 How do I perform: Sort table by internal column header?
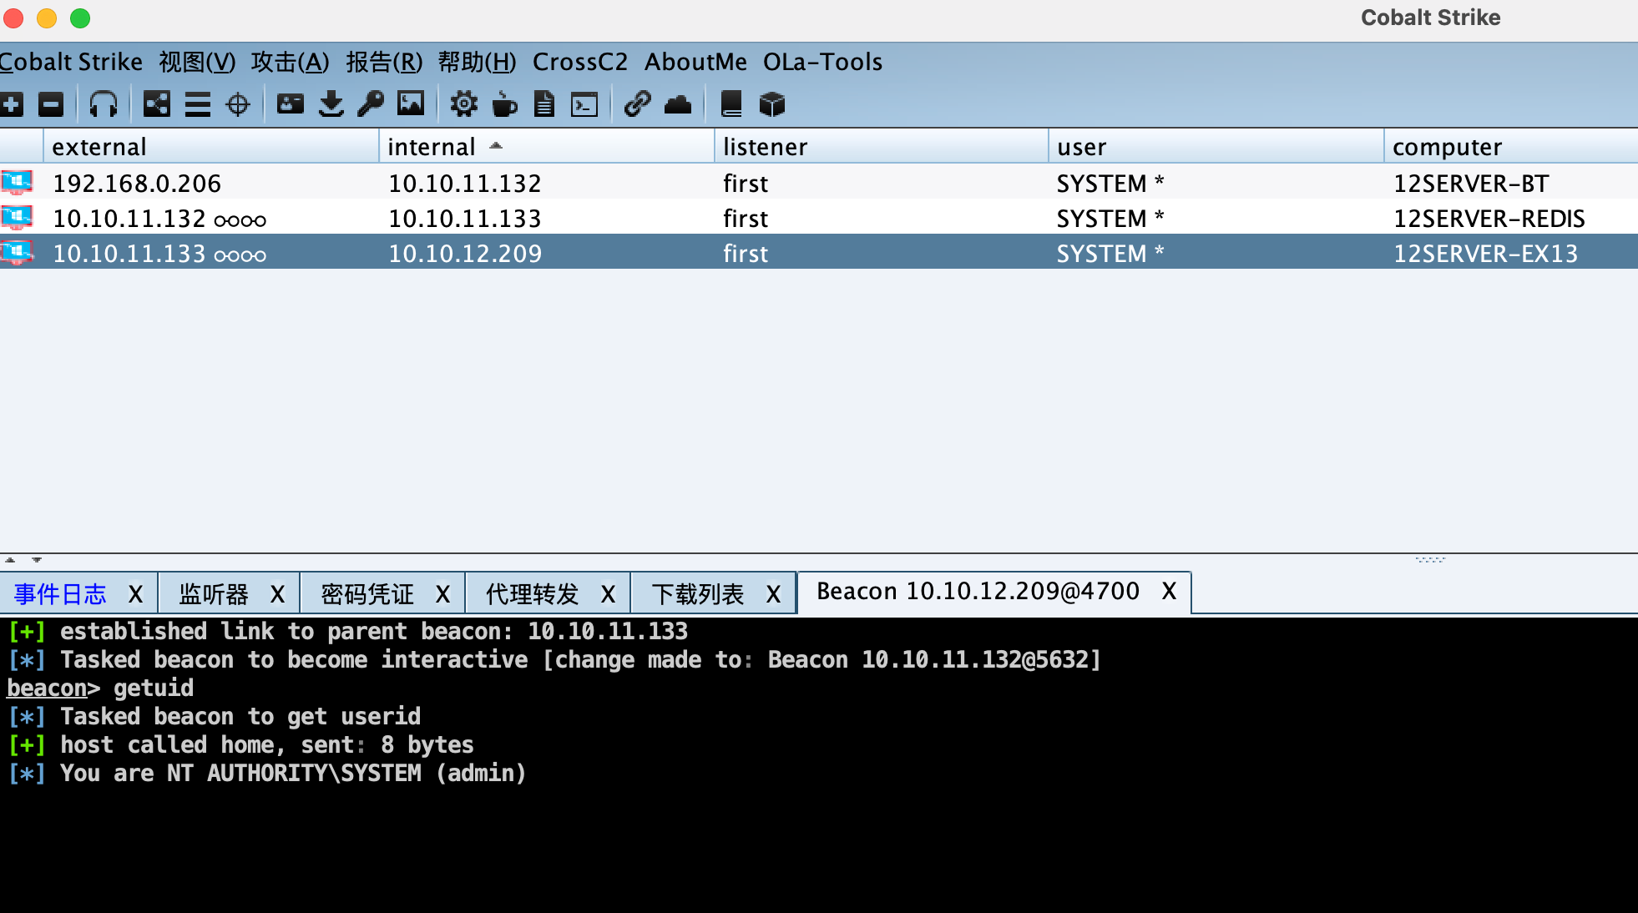click(x=432, y=147)
